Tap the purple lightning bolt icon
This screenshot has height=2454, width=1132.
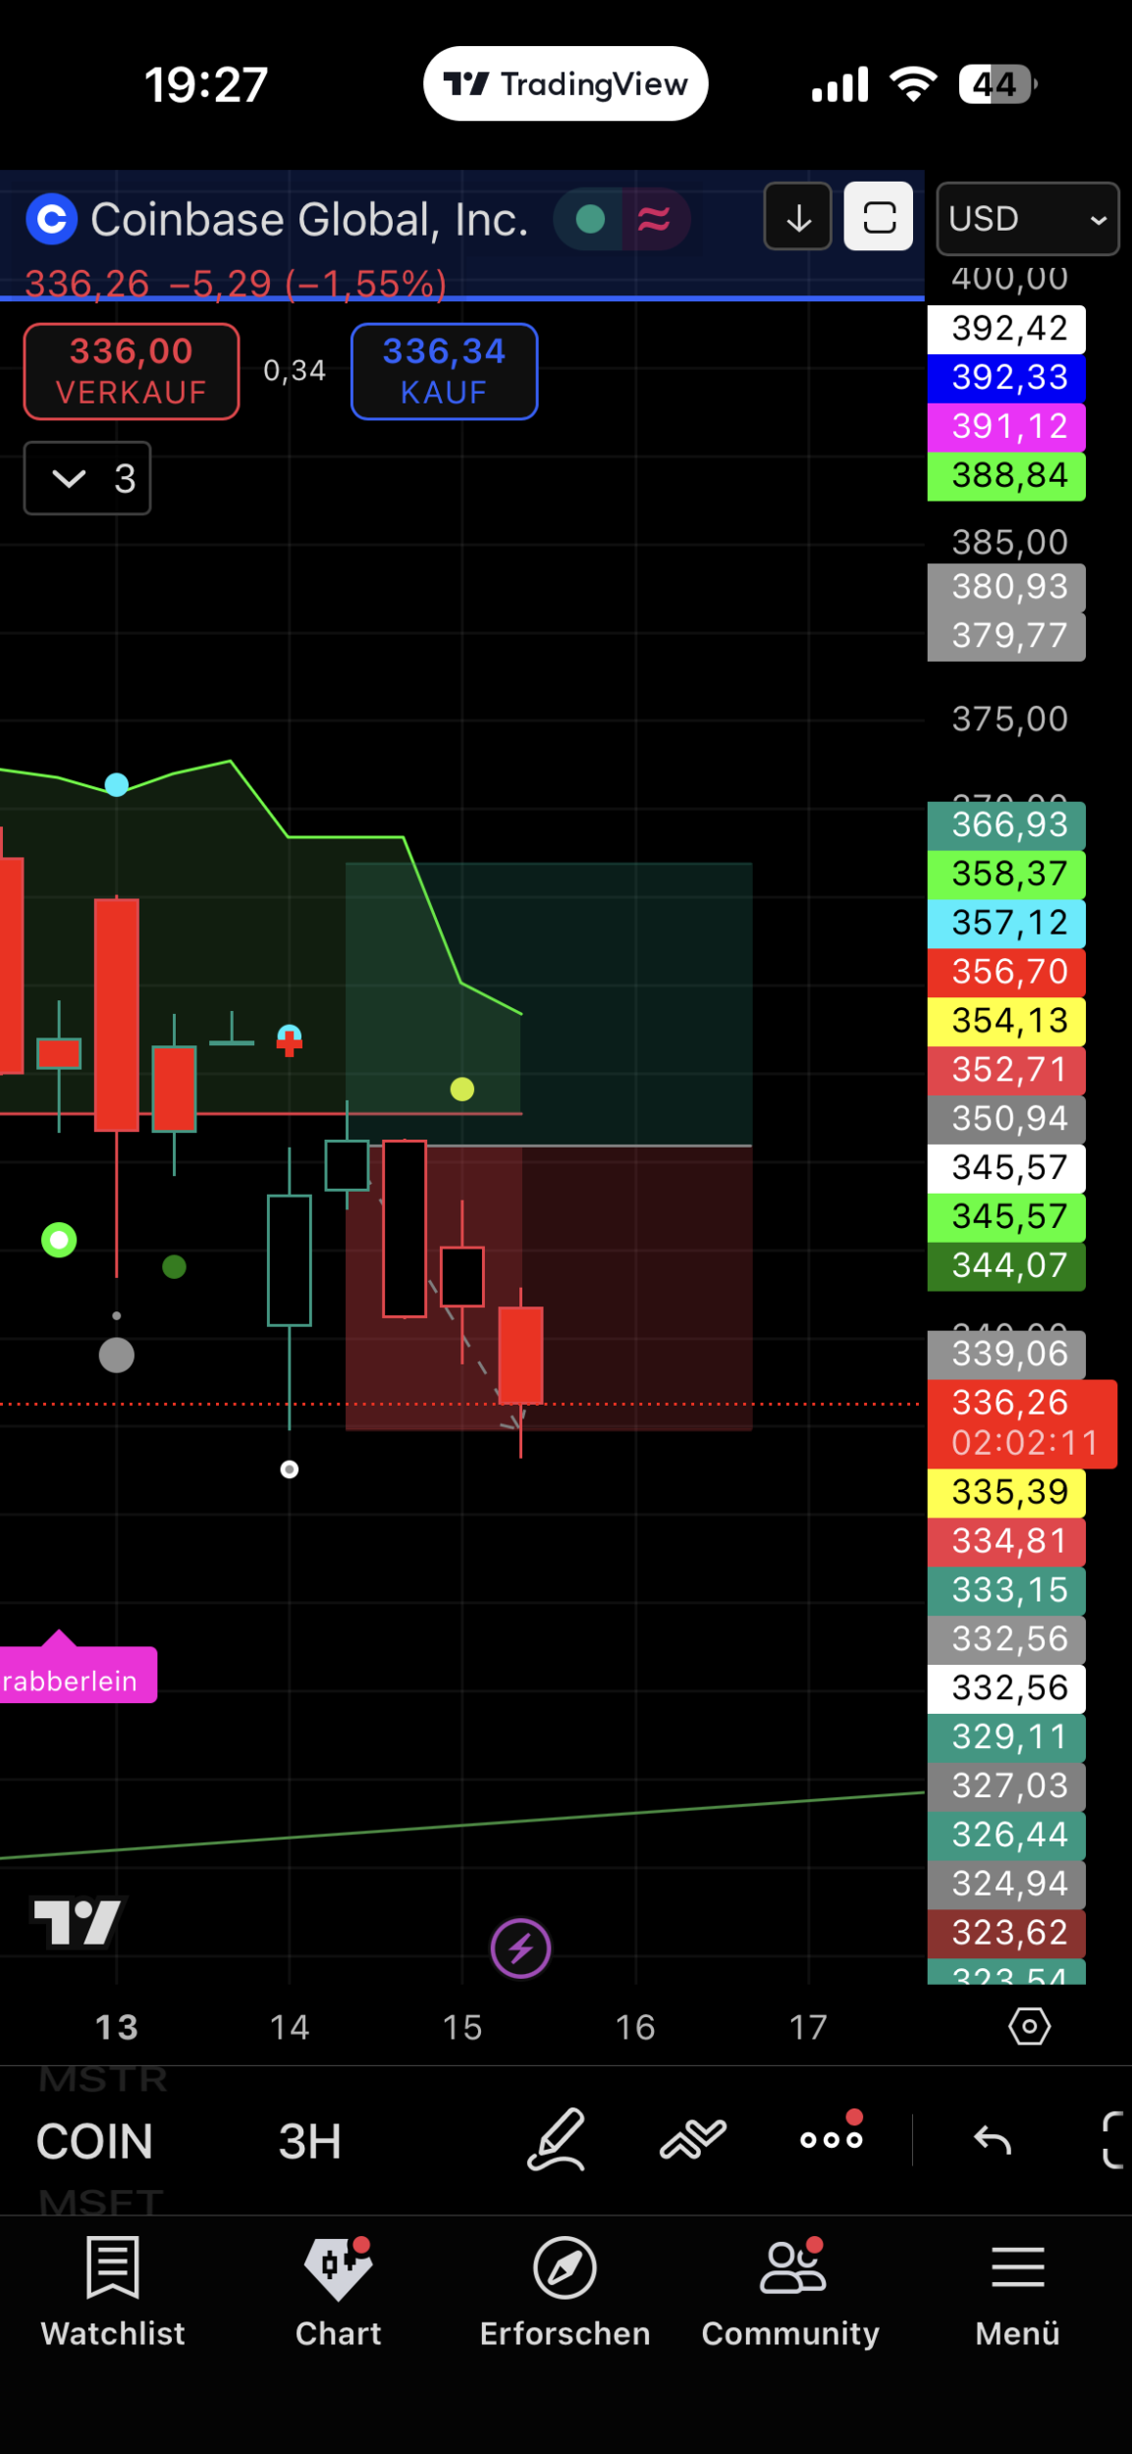tap(520, 1947)
